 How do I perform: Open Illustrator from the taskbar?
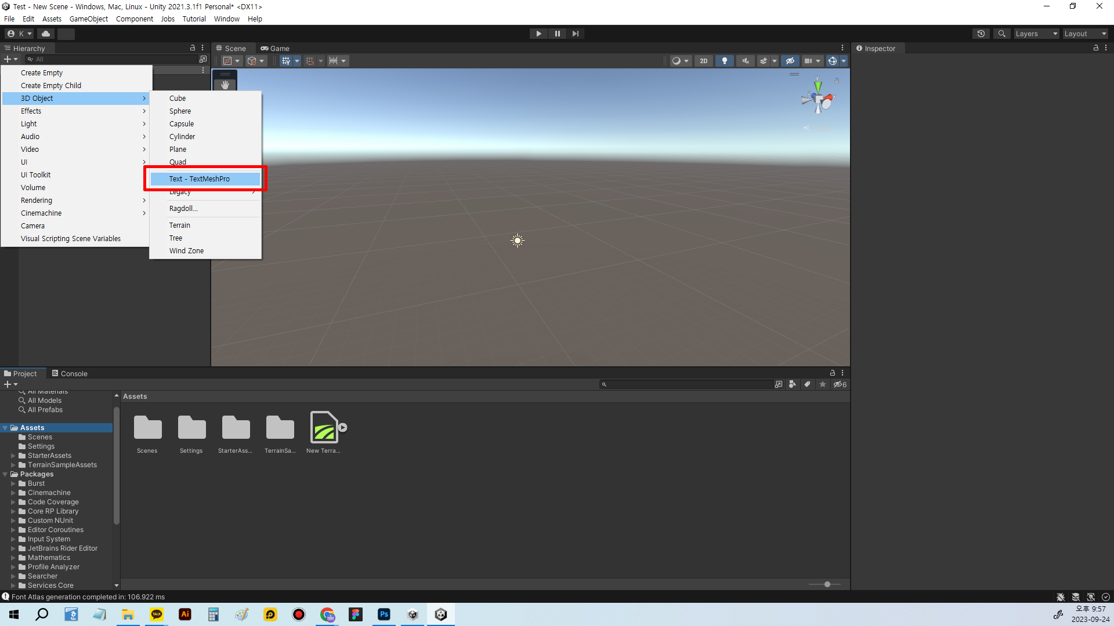point(185,614)
